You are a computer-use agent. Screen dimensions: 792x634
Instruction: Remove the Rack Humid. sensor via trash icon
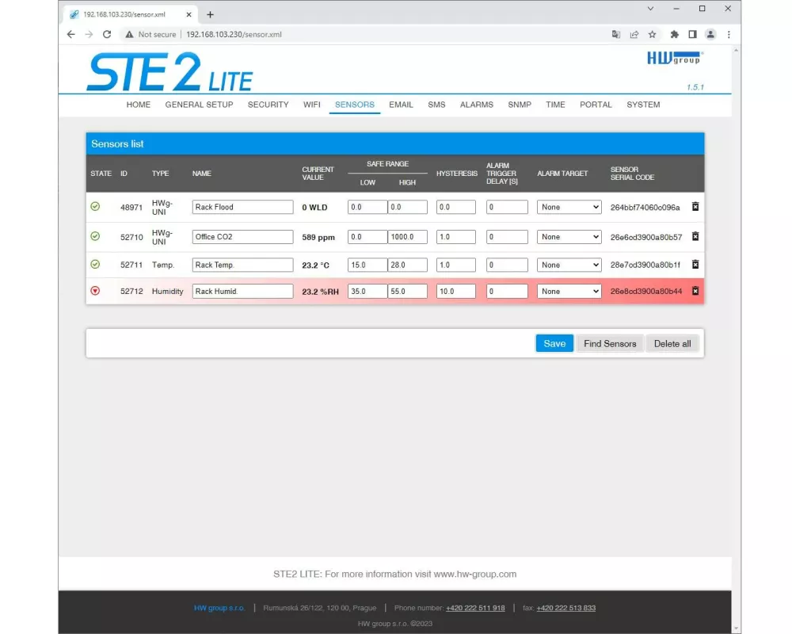coord(695,291)
